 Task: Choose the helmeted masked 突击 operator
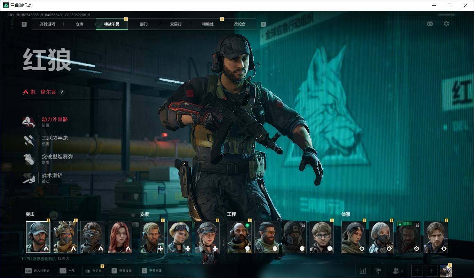65,237
